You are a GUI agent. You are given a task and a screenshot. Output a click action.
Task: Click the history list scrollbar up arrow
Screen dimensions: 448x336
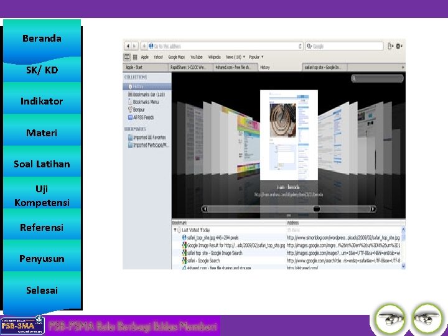pos(403,229)
